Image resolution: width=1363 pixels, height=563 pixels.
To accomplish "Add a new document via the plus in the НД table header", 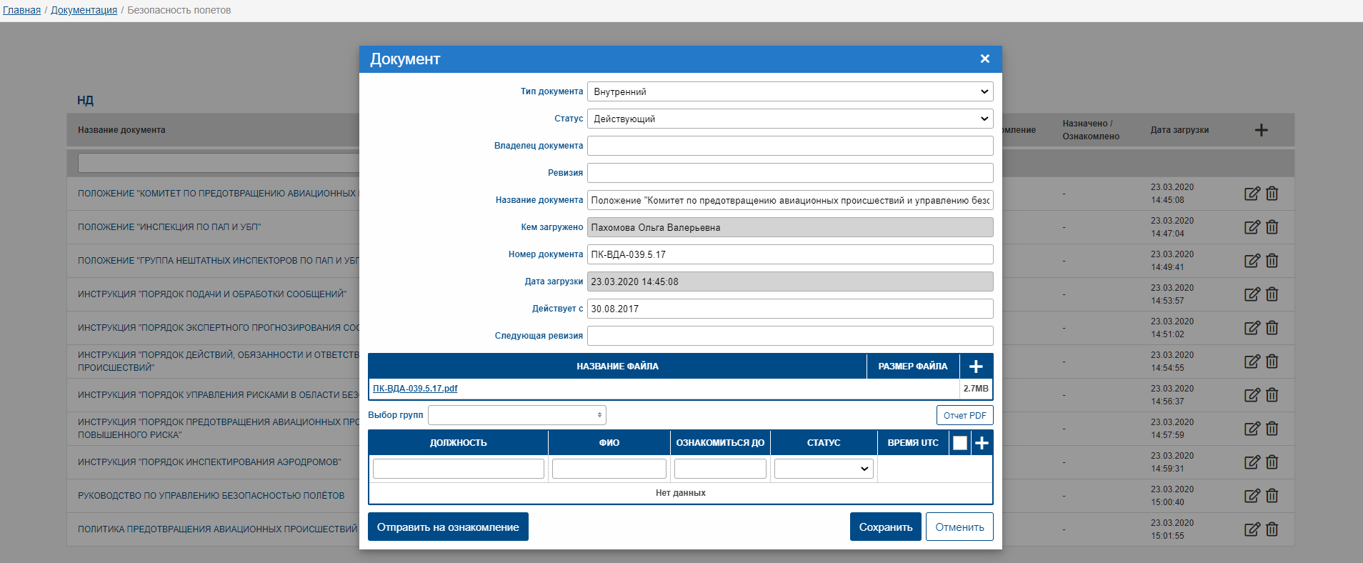I will [x=1261, y=130].
